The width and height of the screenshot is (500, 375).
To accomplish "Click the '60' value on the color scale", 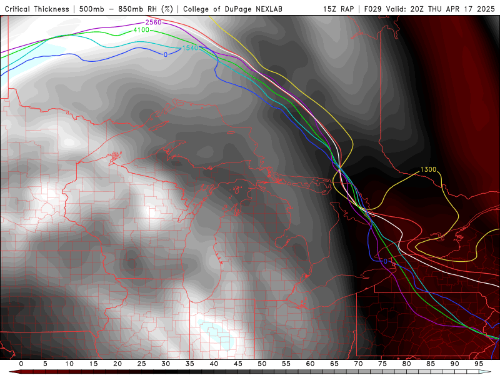I will tap(310, 364).
